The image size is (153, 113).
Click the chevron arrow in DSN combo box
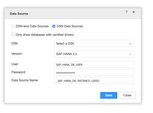(130, 44)
